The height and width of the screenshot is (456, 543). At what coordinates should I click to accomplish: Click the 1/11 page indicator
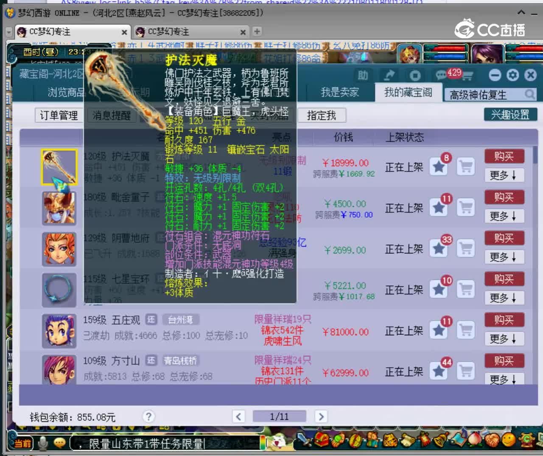(279, 417)
